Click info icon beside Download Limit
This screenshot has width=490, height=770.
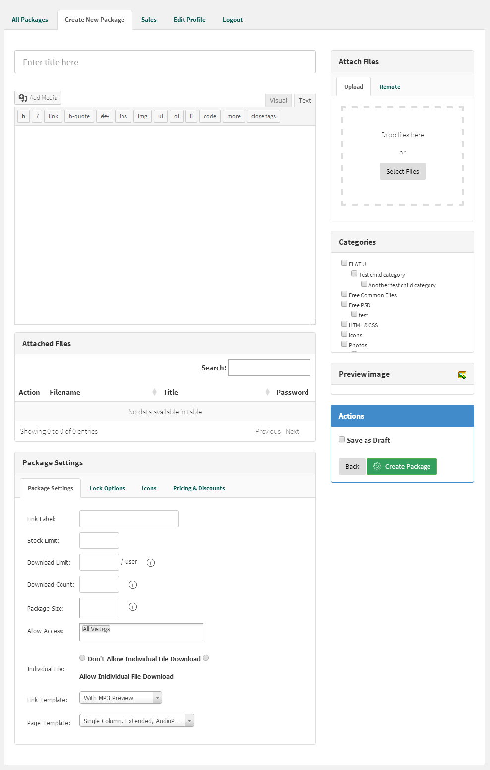pos(151,563)
